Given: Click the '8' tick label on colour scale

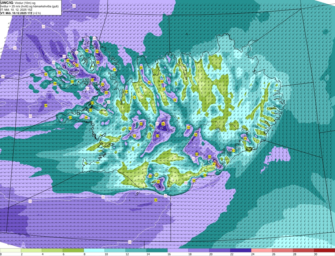Looking at the screenshot, I should pyautogui.click(x=84, y=254).
